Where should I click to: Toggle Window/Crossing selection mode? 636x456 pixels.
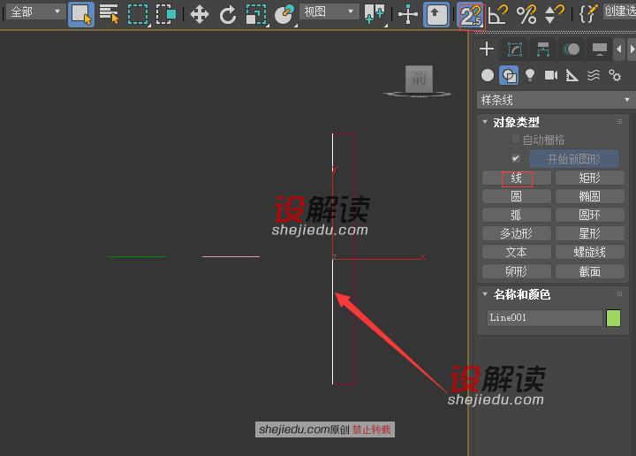tap(166, 15)
